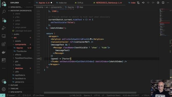
Task: Select language mode TypeScript React
Action: tap(113, 95)
